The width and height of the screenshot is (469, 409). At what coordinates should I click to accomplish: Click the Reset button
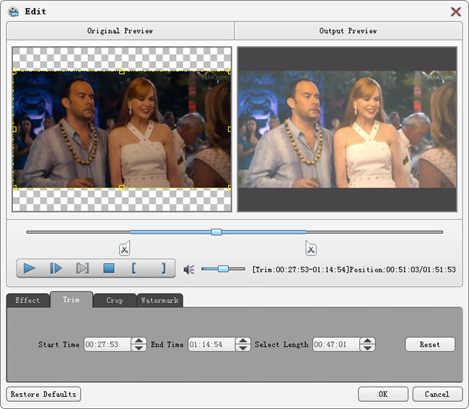[430, 344]
